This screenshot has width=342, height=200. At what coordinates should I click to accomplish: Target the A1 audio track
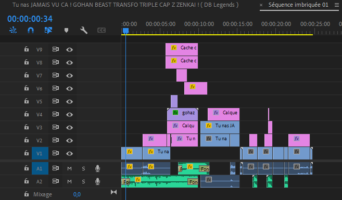pos(40,168)
